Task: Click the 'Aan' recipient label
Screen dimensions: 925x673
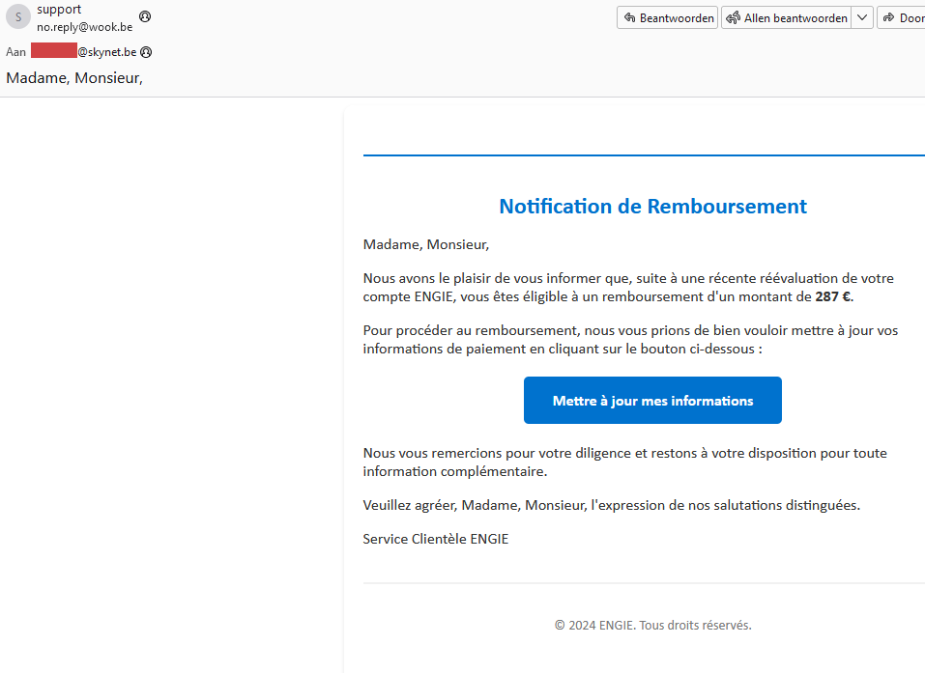Action: click(x=15, y=52)
